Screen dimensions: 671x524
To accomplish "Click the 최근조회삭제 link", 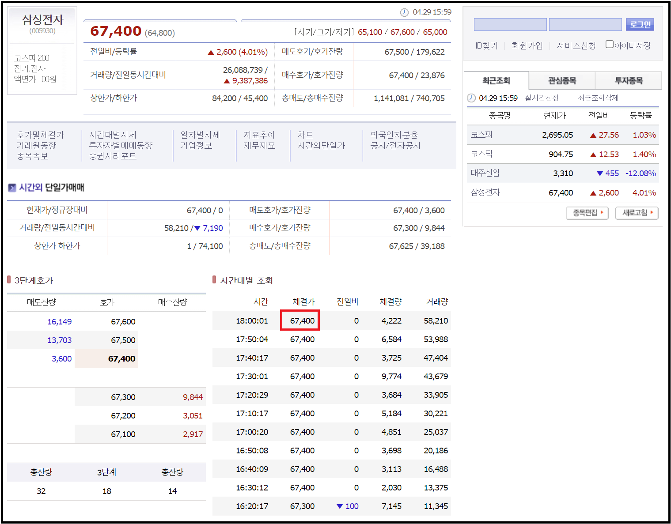I will 598,98.
